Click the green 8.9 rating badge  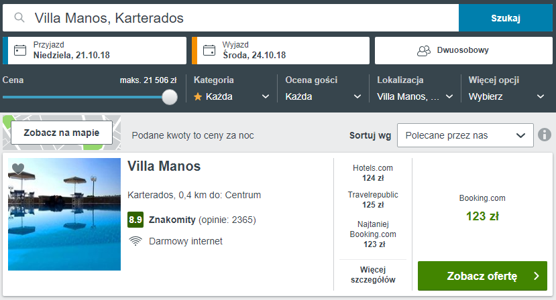pyautogui.click(x=135, y=220)
